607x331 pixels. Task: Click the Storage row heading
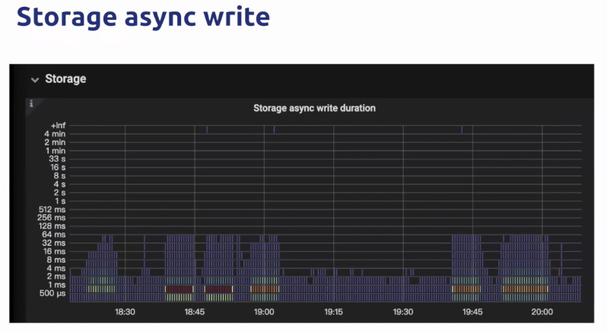65,79
